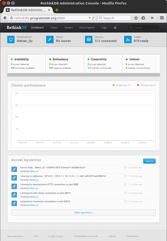Click the 'No issues' status text

click(63, 41)
